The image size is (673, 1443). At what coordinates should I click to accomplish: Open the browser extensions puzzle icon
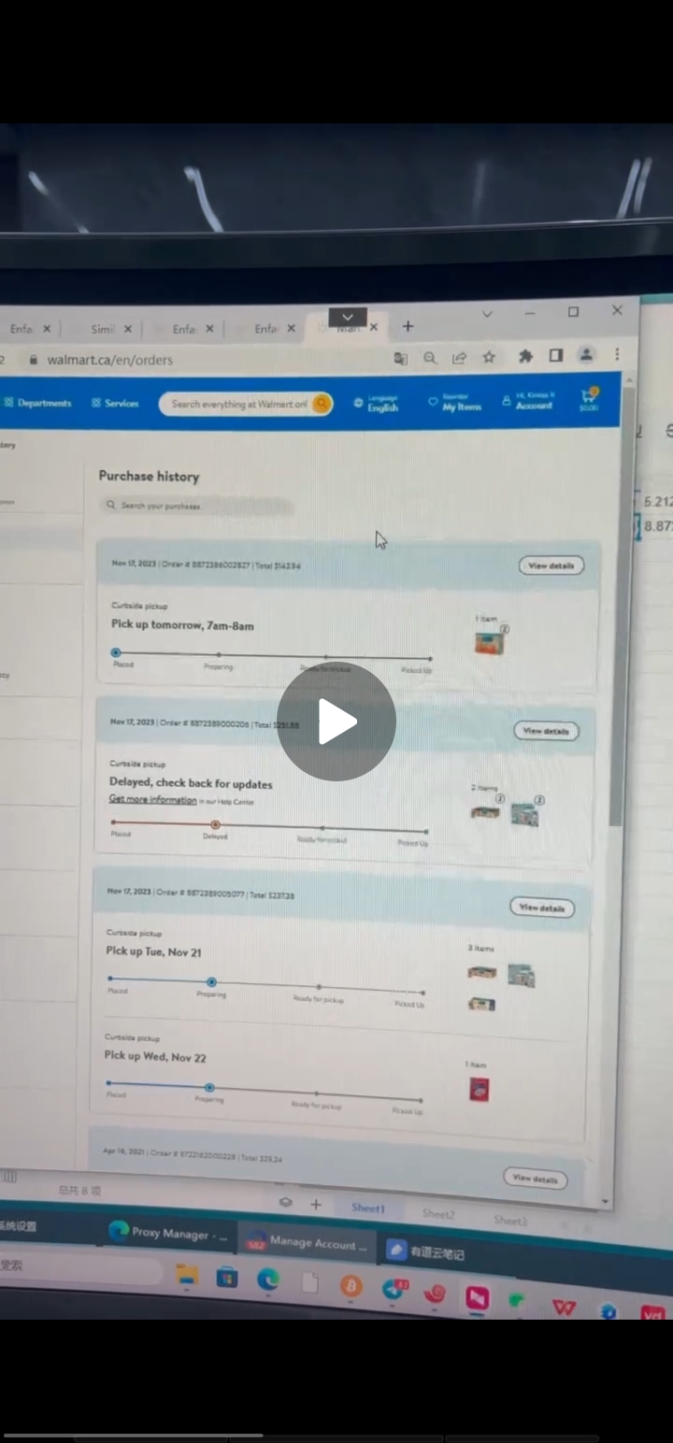coord(525,356)
